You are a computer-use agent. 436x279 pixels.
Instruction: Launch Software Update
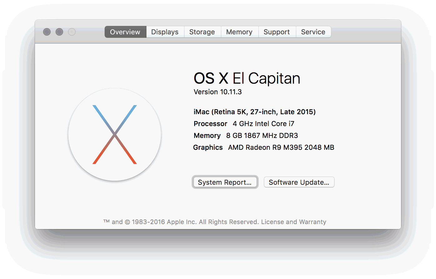(299, 182)
